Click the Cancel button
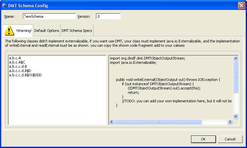 230,139
